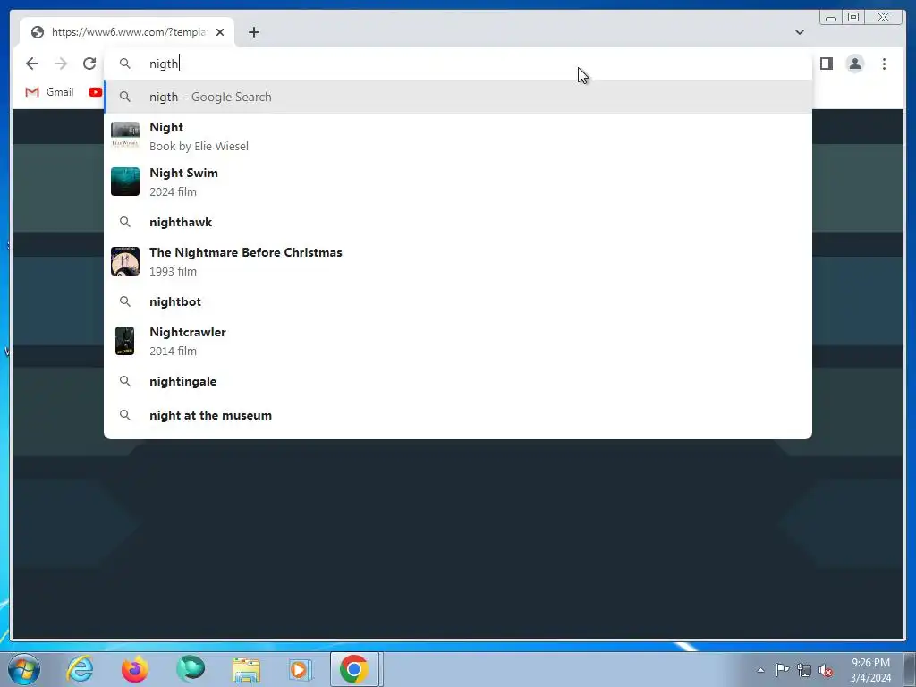Open the tab search dropdown chevron
This screenshot has width=916, height=687.
tap(799, 32)
